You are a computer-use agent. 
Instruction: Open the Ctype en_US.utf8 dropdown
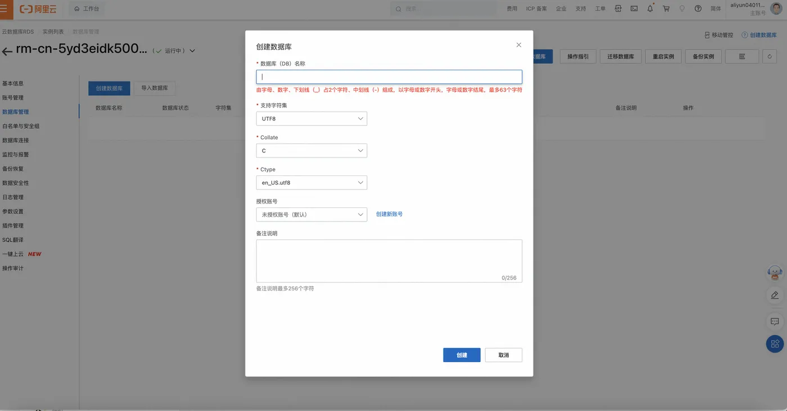pos(311,183)
